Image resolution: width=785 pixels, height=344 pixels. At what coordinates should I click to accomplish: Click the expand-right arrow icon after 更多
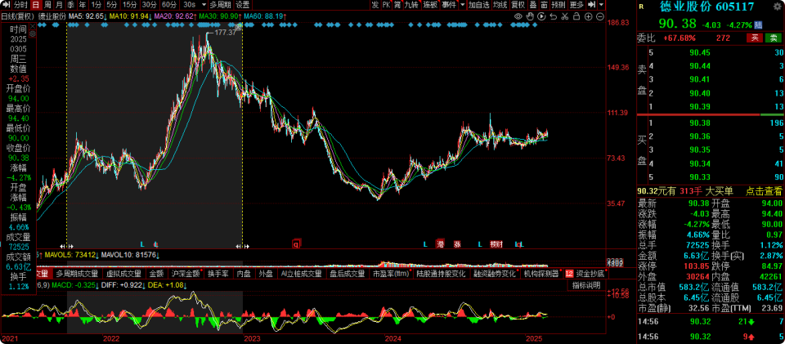(x=591, y=5)
